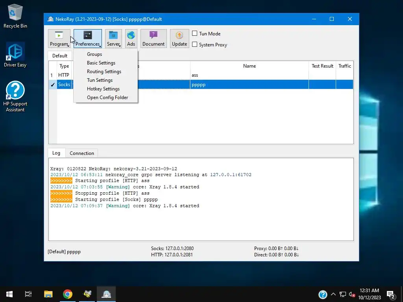Click the Direct traffic status text

pos(276,255)
